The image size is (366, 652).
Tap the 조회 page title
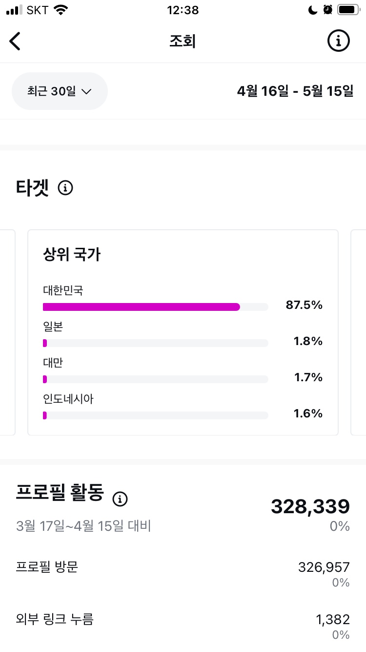click(183, 42)
